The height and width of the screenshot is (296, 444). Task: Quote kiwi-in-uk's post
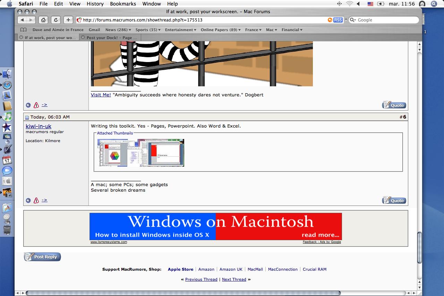pos(394,200)
